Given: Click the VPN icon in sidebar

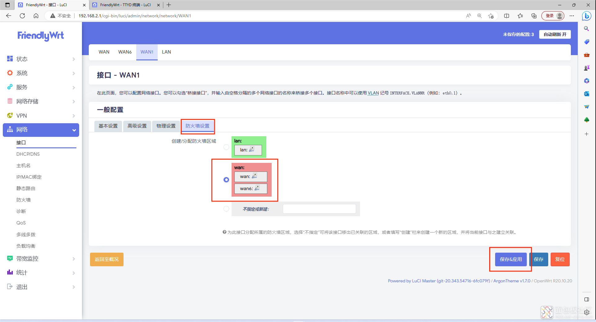Looking at the screenshot, I should tap(10, 115).
